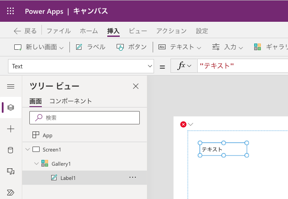Click the plus Insert icon in sidebar
Screen dimensions: 288x199
(11, 129)
